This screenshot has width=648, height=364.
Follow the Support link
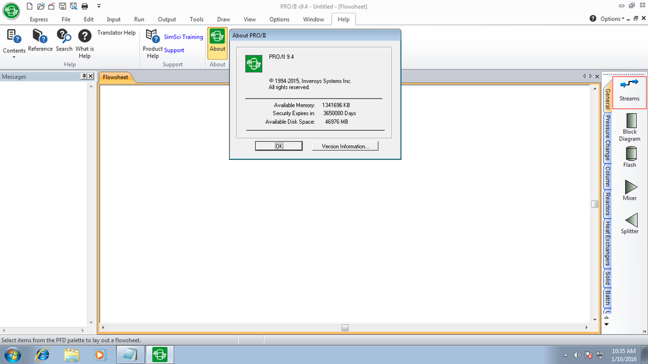tap(174, 51)
